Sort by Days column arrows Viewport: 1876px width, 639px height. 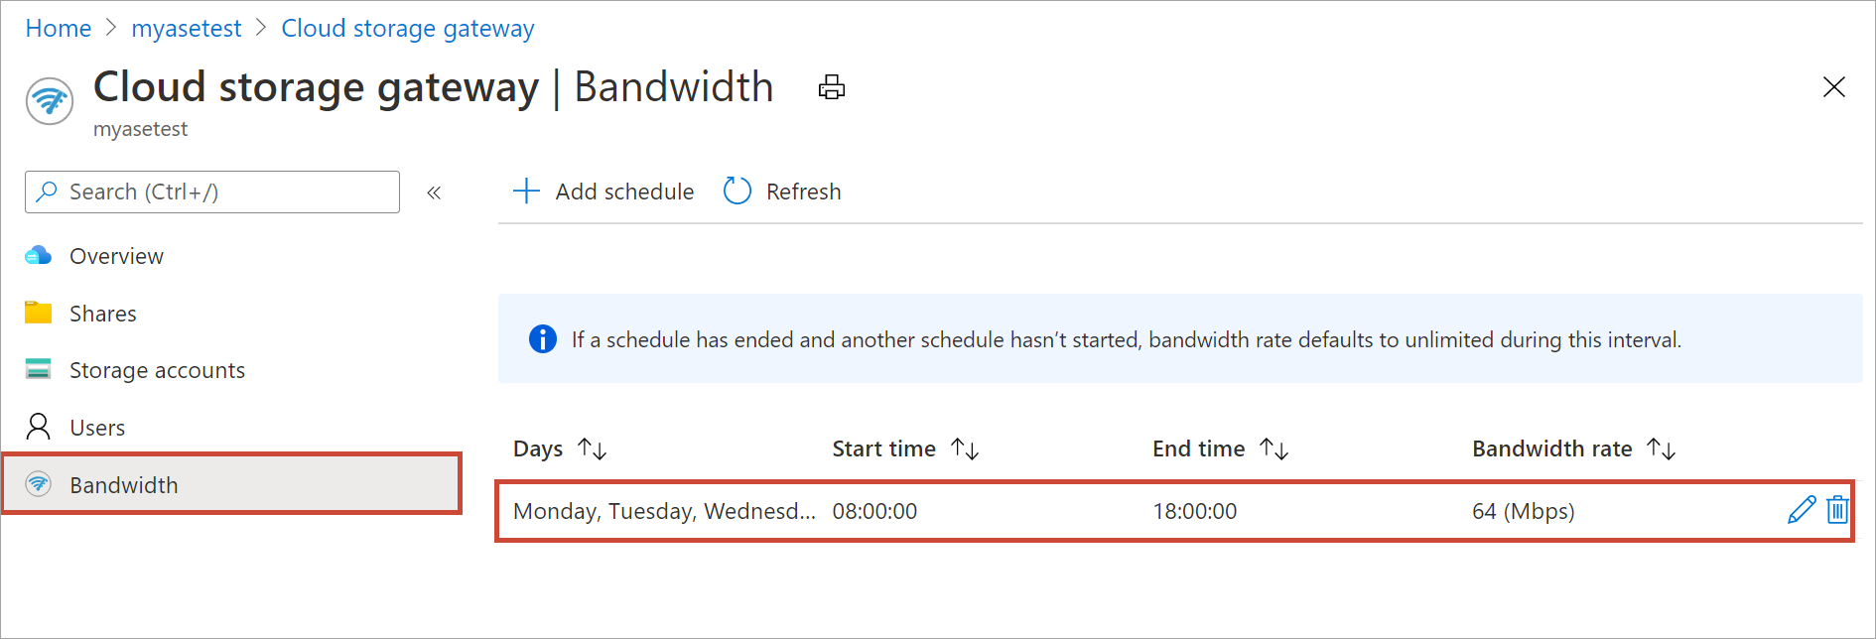(593, 448)
